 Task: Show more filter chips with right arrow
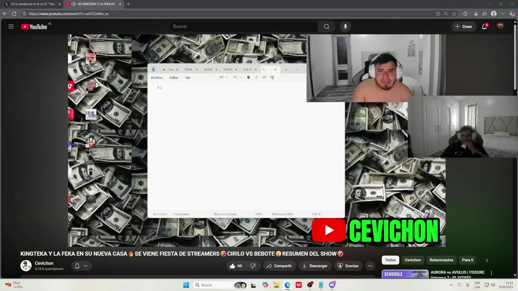tap(486, 260)
